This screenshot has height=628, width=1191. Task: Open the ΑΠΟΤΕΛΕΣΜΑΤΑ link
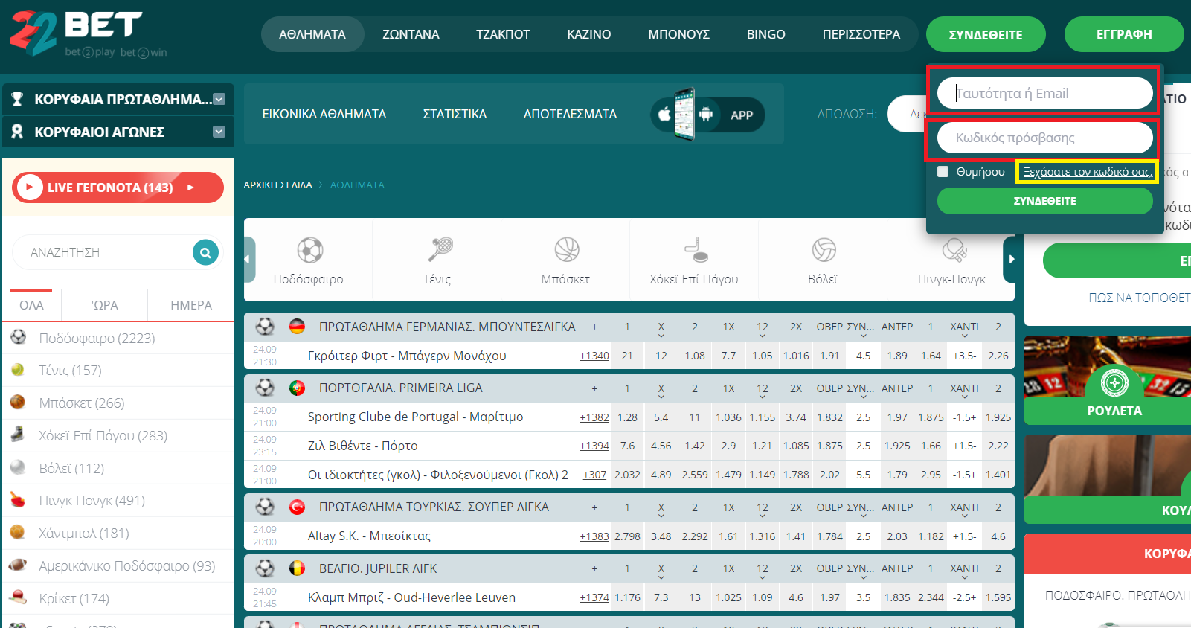(570, 114)
